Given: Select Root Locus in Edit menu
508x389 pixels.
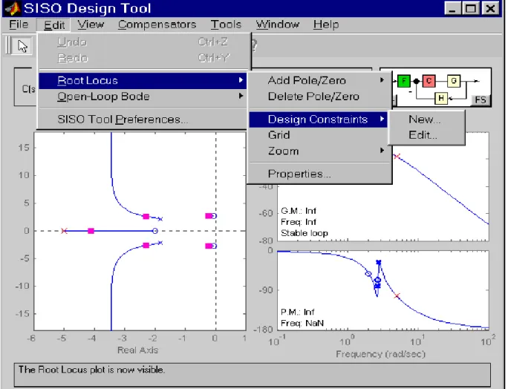Looking at the screenshot, I should point(143,81).
